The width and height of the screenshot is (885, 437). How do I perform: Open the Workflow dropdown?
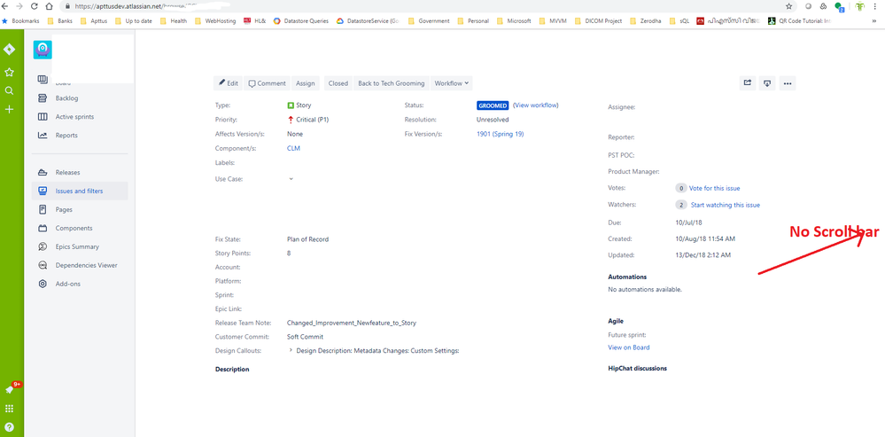click(452, 83)
